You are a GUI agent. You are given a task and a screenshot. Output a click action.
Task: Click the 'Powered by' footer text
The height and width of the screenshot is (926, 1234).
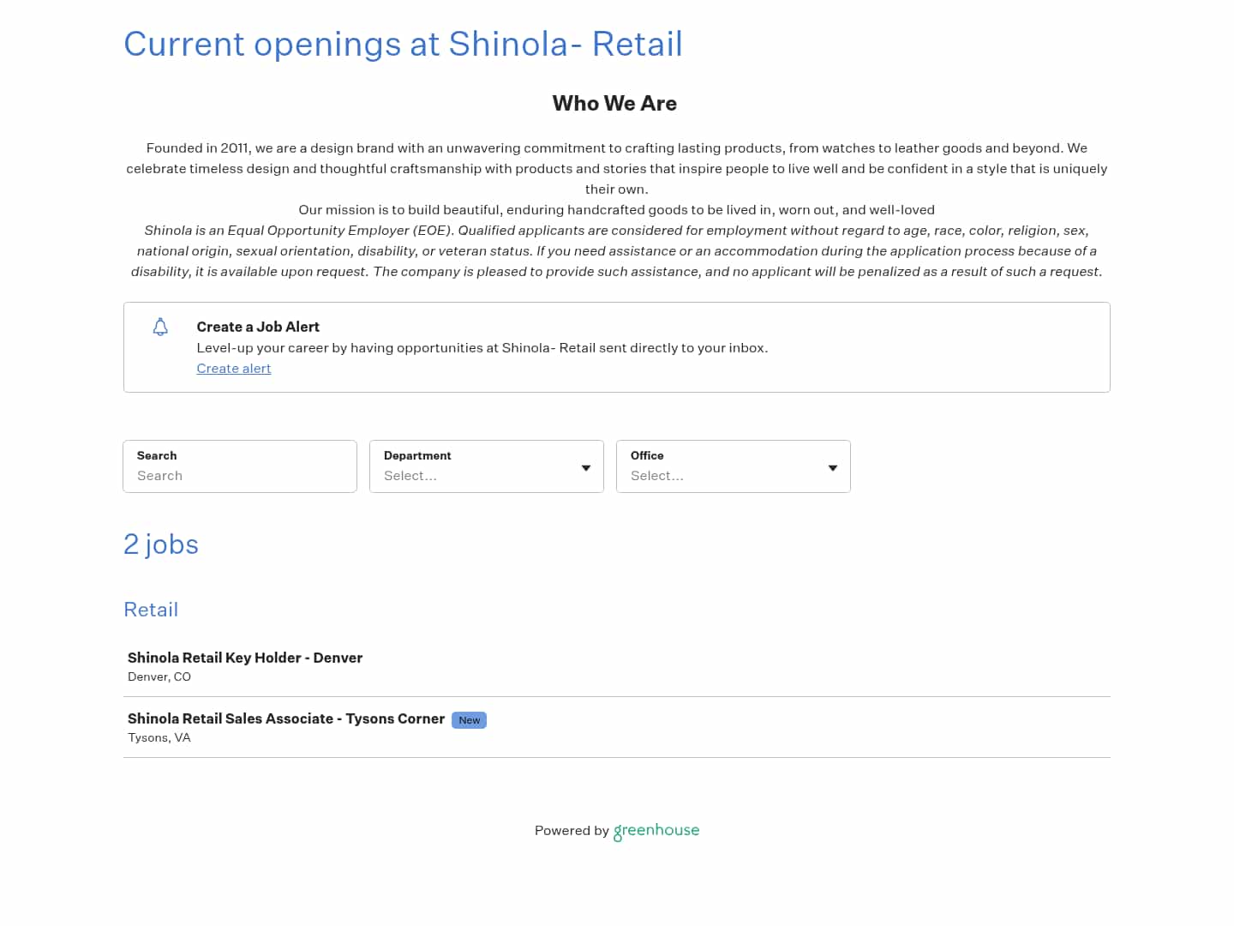pos(572,831)
